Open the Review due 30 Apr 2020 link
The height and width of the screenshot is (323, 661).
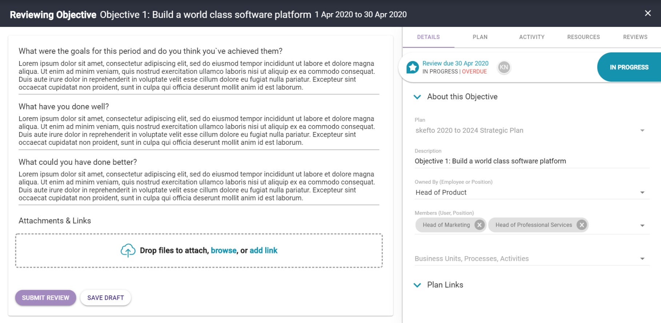click(455, 63)
